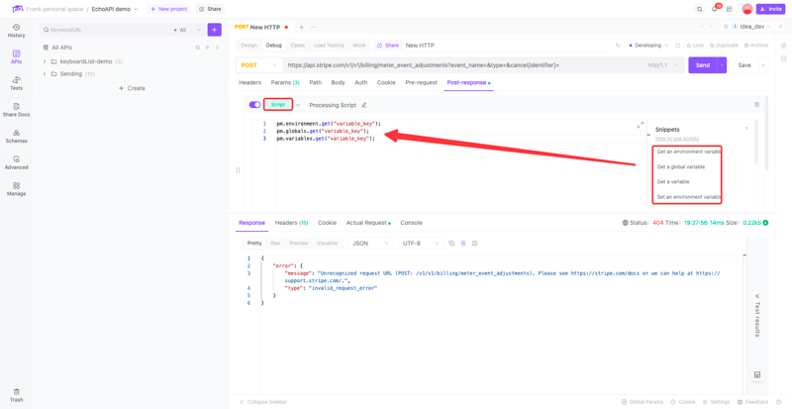This screenshot has height=409, width=792.
Task: Switch to the Console response tab
Action: tap(411, 223)
